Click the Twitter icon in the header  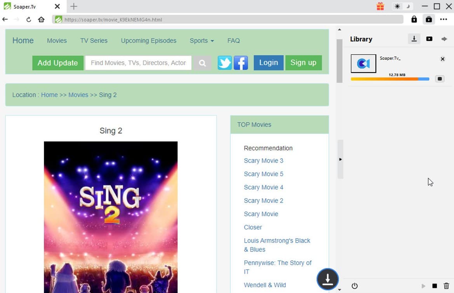[224, 63]
